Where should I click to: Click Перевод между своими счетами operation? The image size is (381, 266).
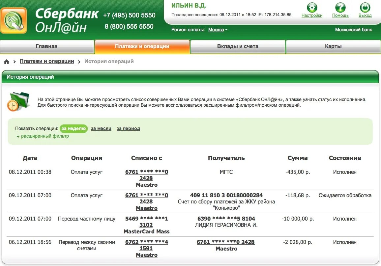86,245
